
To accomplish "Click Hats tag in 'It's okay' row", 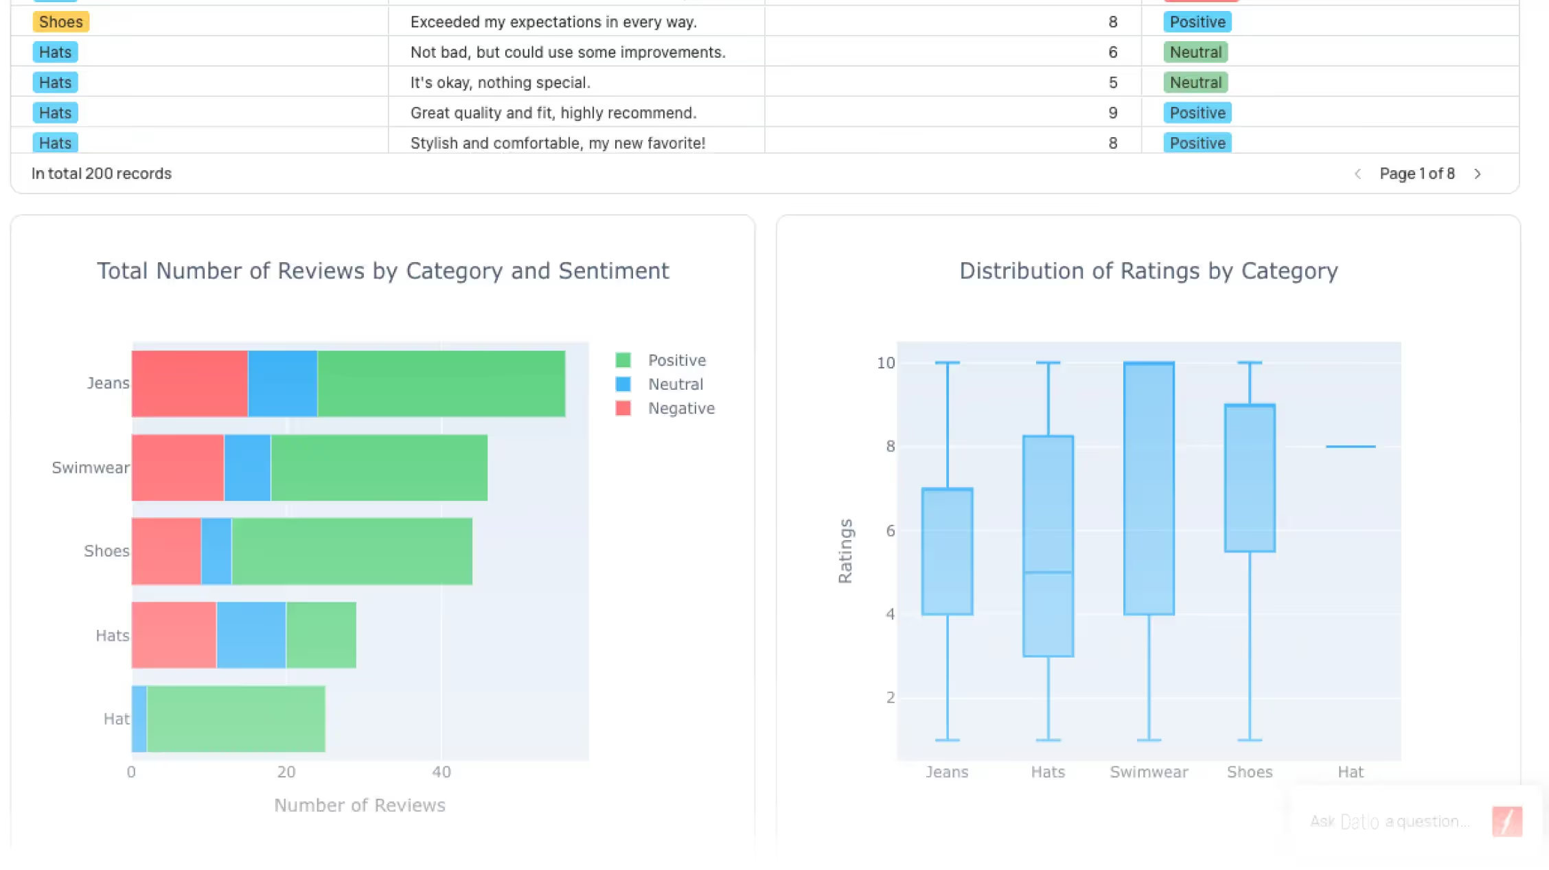I will (55, 82).
